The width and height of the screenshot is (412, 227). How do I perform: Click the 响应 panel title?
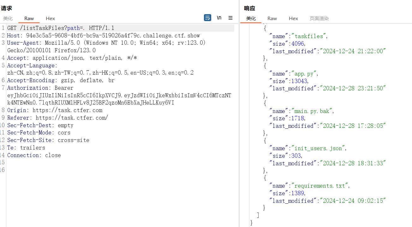pyautogui.click(x=249, y=9)
